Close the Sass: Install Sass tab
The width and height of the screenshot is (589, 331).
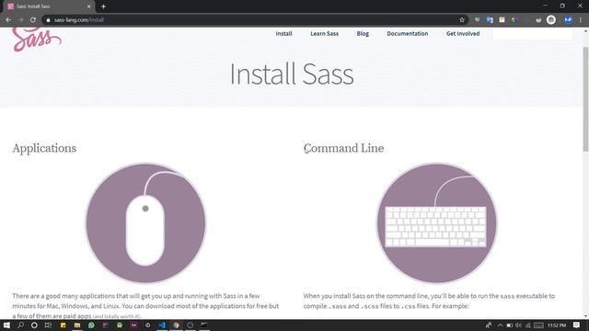point(88,6)
